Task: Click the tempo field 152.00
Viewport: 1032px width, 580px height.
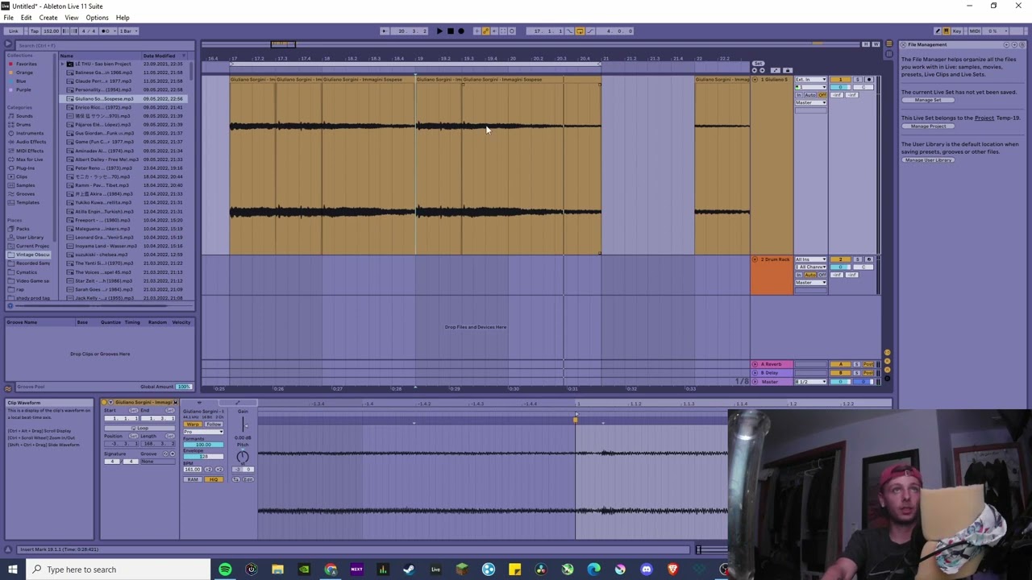Action: (x=52, y=31)
